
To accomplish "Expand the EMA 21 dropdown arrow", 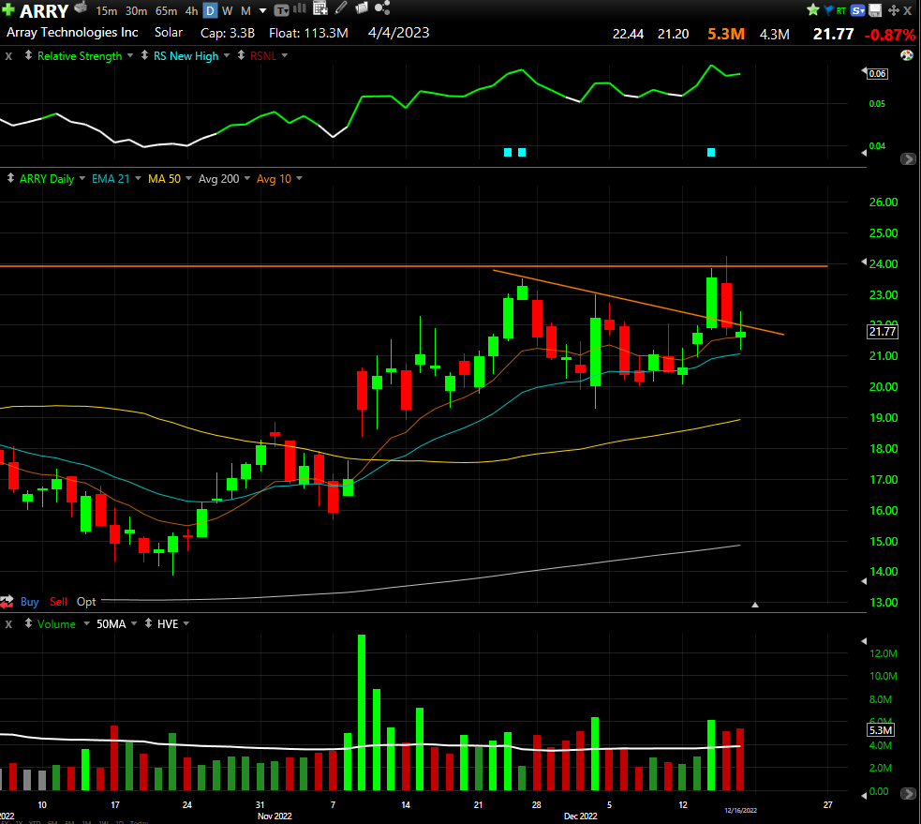I will (x=138, y=178).
